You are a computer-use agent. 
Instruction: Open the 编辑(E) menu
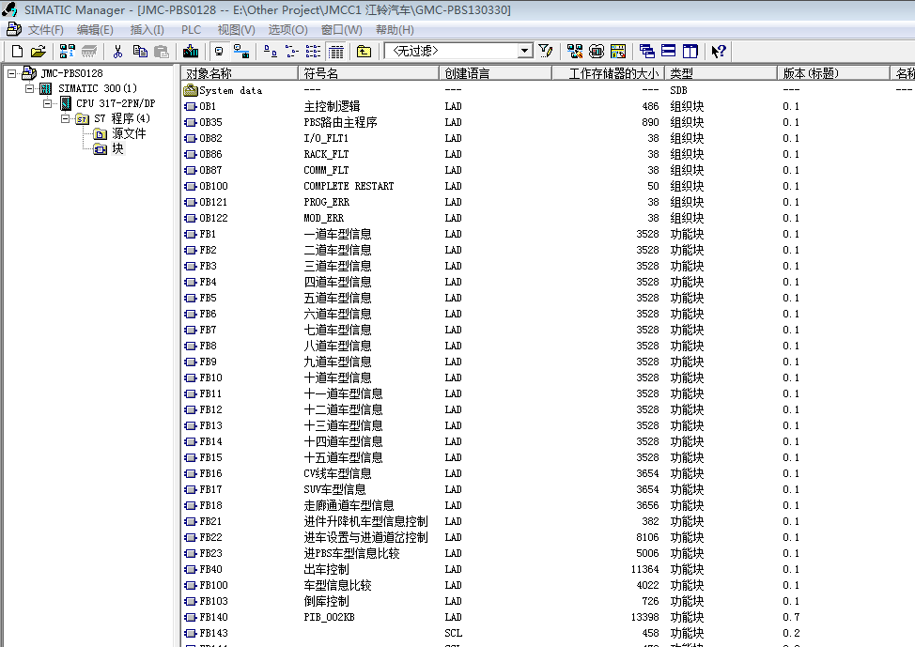(95, 30)
